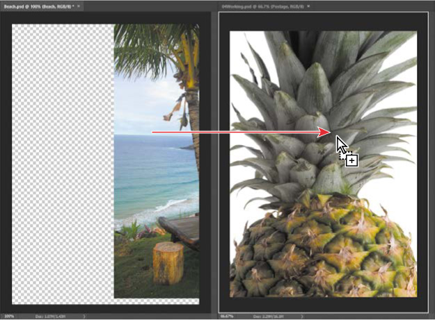Viewport: 435px width, 320px height.
Task: Click the 66.67% zoom field in 04Working window
Action: coord(227,316)
